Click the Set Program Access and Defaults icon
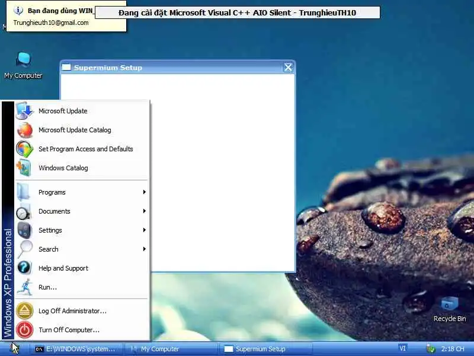 24,149
